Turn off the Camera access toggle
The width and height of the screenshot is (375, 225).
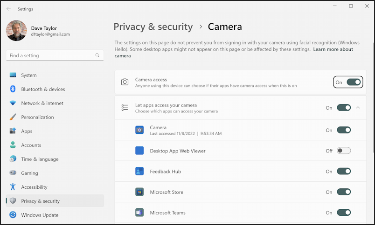(x=354, y=82)
